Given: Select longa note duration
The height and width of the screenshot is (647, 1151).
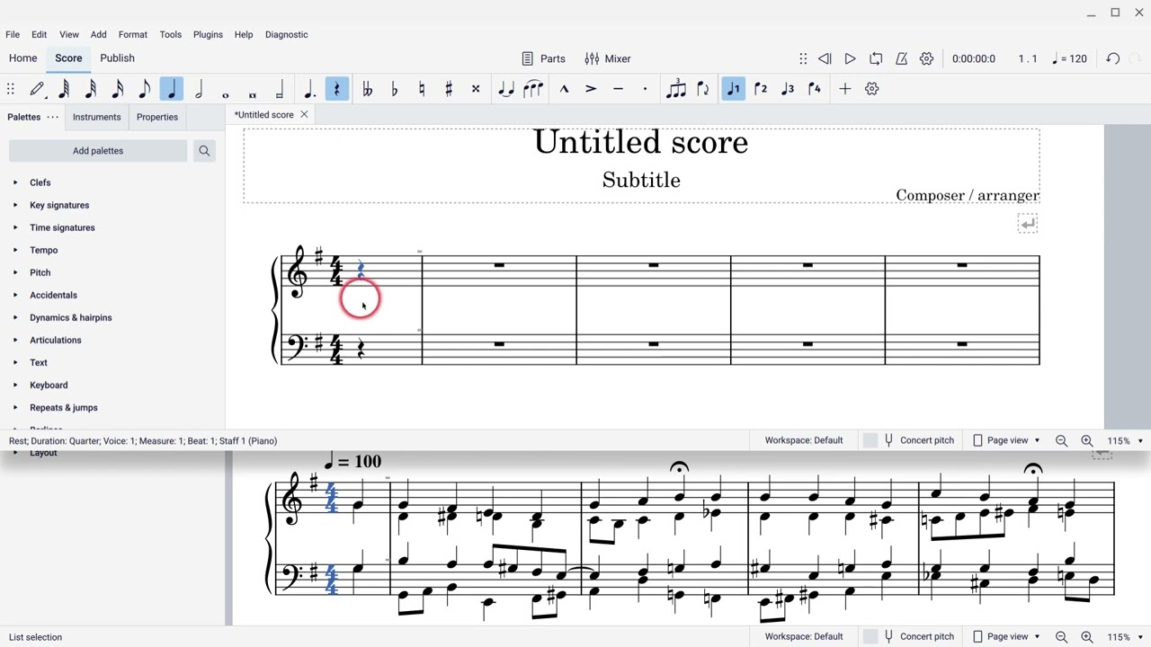Looking at the screenshot, I should 280,89.
